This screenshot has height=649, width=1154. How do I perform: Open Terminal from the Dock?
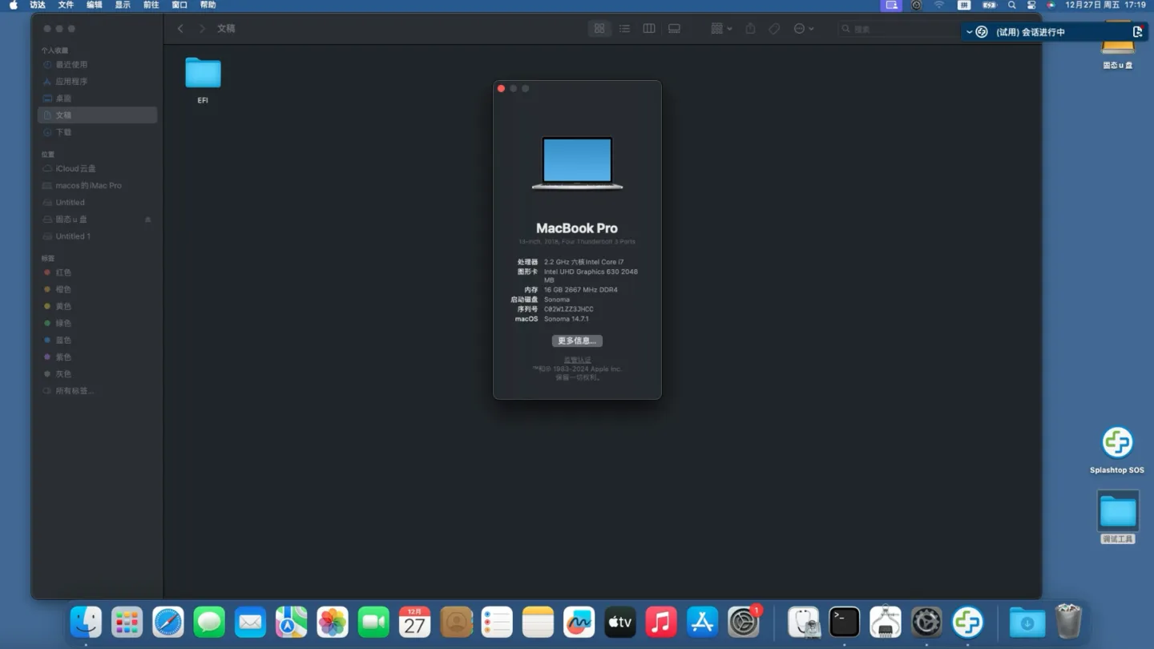click(x=844, y=623)
